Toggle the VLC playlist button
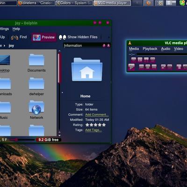The image size is (187, 187). click(x=179, y=67)
